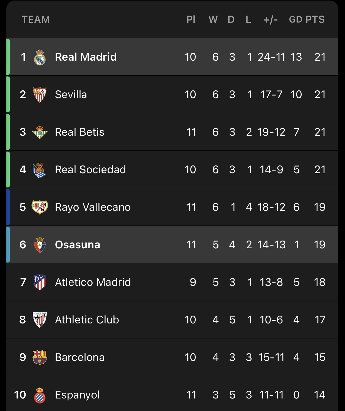This screenshot has height=411, width=345.
Task: Tap the Real Madrid club crest
Action: 40,57
